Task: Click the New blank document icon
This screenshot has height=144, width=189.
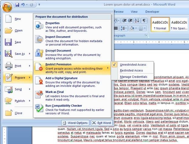Action: tap(8, 19)
